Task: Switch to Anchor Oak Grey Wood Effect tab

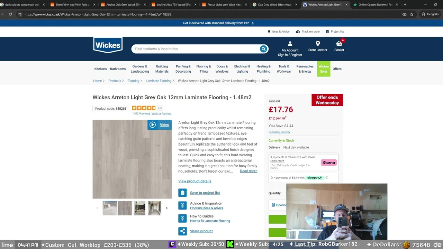Action: coord(123,4)
